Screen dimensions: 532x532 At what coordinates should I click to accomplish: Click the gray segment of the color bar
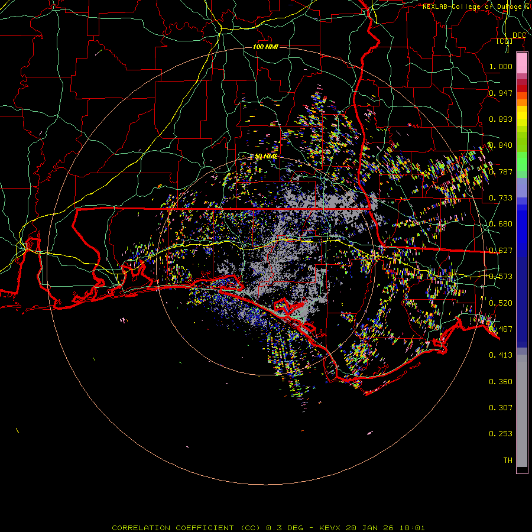point(522,411)
